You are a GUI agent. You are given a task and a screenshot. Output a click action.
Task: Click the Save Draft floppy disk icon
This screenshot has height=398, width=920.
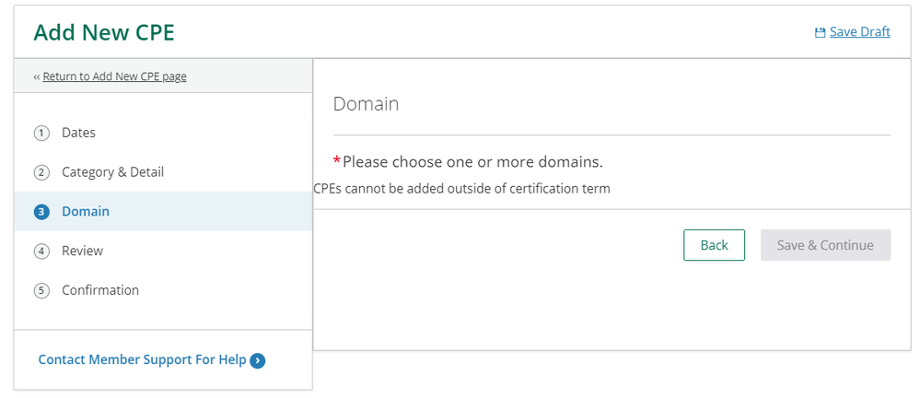820,32
